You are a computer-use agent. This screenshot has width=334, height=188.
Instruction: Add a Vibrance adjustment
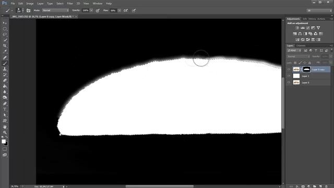[x=318, y=28]
